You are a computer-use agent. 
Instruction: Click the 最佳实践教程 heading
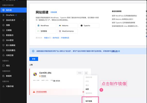click(117, 11)
